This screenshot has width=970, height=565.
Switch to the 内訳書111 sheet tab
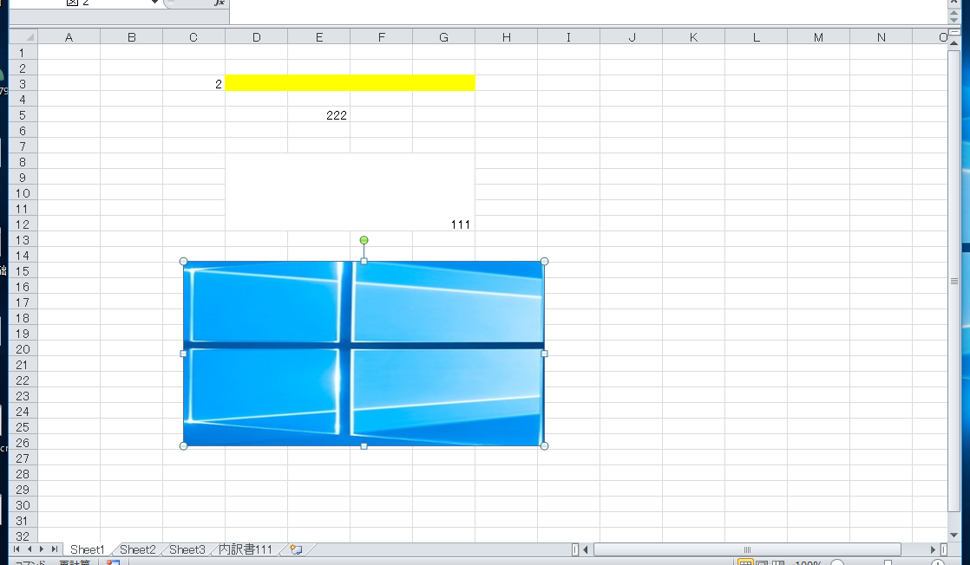245,549
